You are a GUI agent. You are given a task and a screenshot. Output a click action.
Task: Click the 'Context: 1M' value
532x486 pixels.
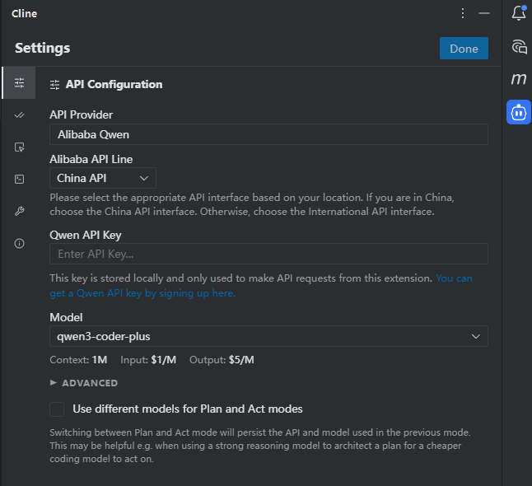point(78,360)
